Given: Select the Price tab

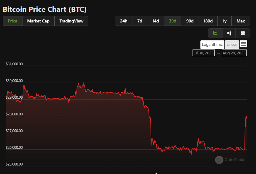Looking at the screenshot, I should 12,21.
